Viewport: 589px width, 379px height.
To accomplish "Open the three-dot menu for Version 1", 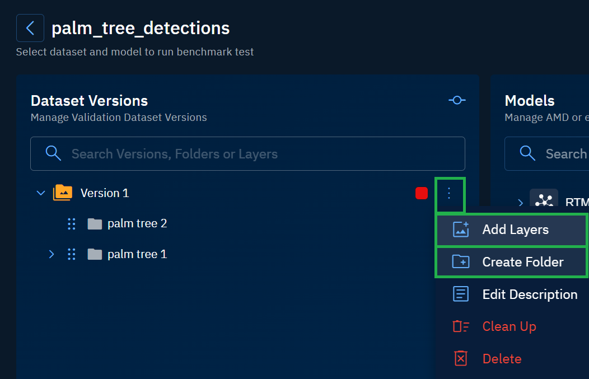I will click(x=448, y=193).
